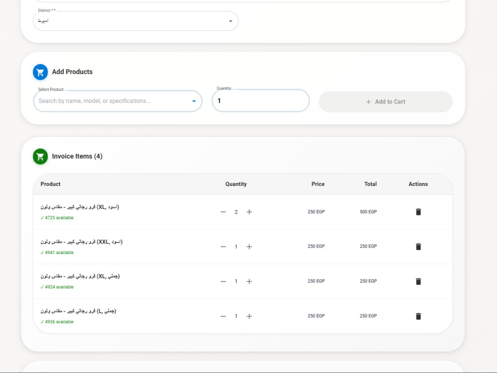
Task: Click the Quantity column header
Action: click(x=236, y=184)
